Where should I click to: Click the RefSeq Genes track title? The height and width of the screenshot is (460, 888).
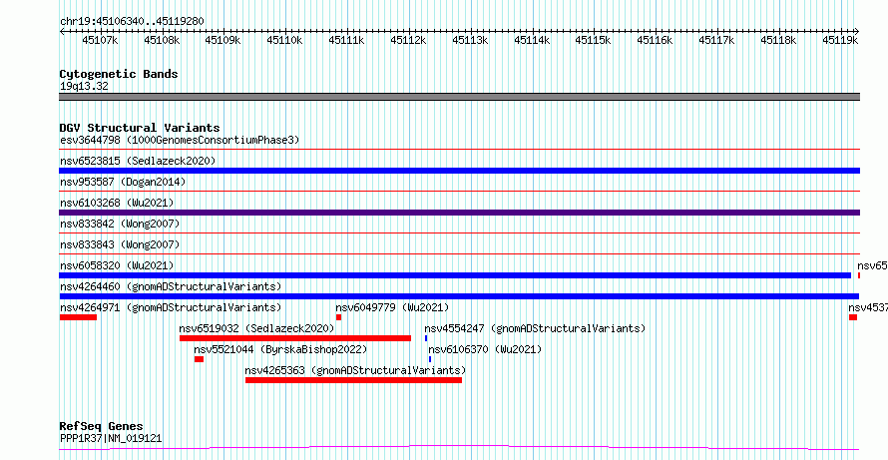(x=101, y=426)
